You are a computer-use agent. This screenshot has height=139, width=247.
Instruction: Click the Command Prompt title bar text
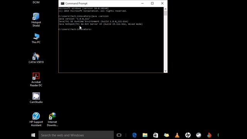coord(76,3)
